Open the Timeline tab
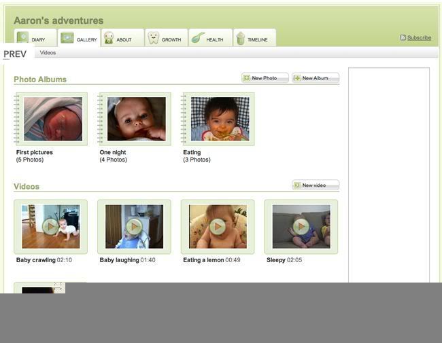This screenshot has width=442, height=343. [x=254, y=37]
